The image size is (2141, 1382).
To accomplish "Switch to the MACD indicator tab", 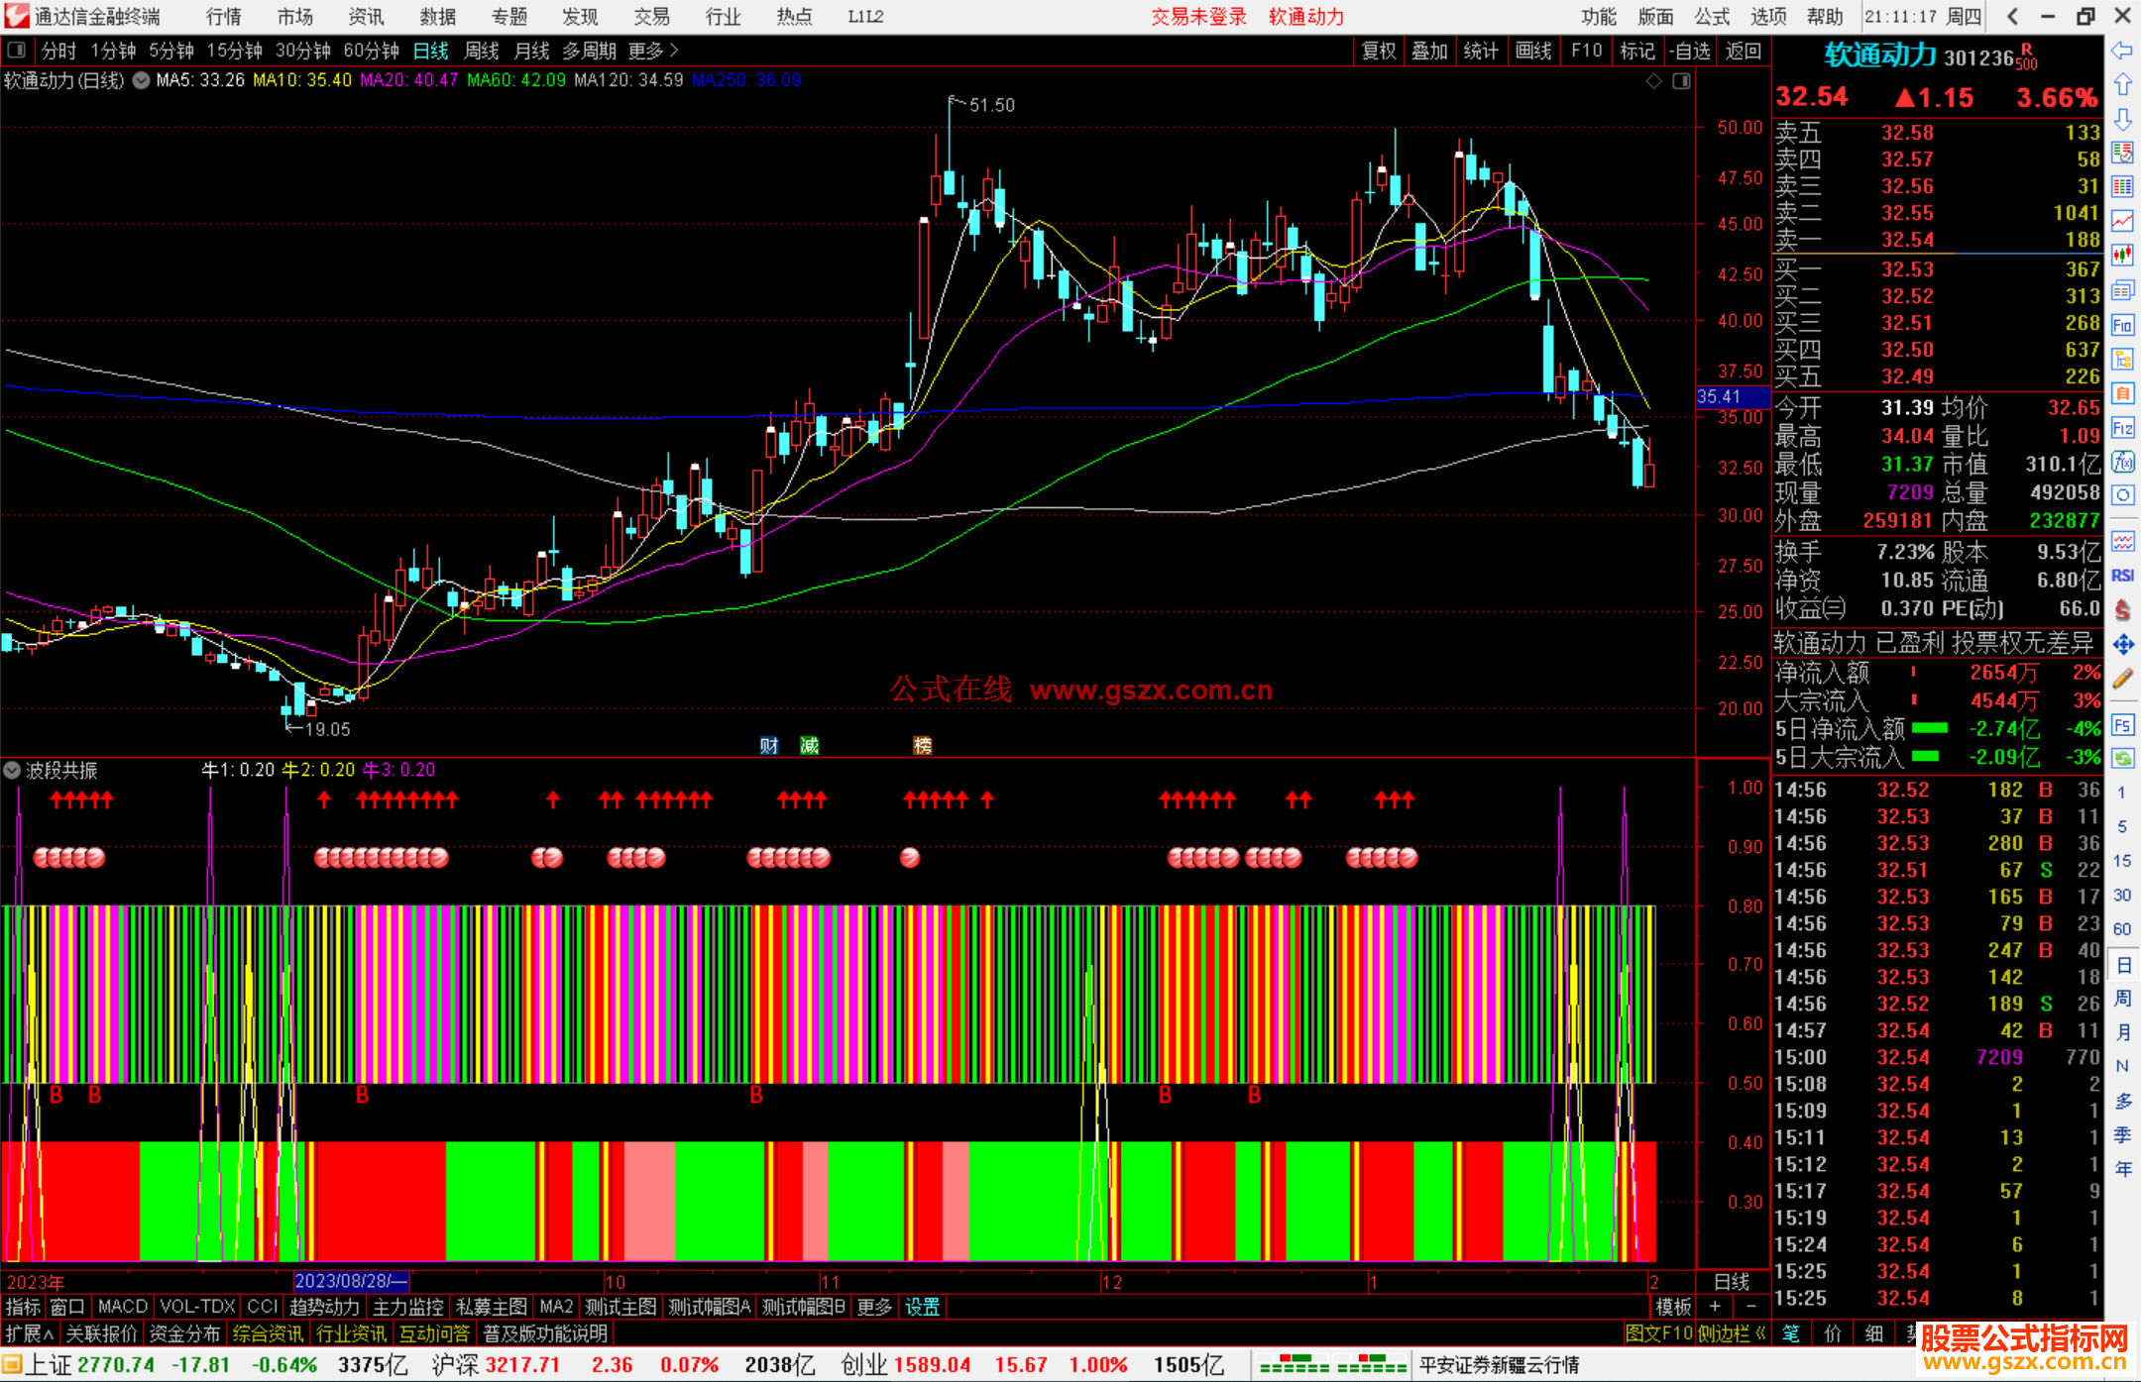I will click(x=122, y=1307).
